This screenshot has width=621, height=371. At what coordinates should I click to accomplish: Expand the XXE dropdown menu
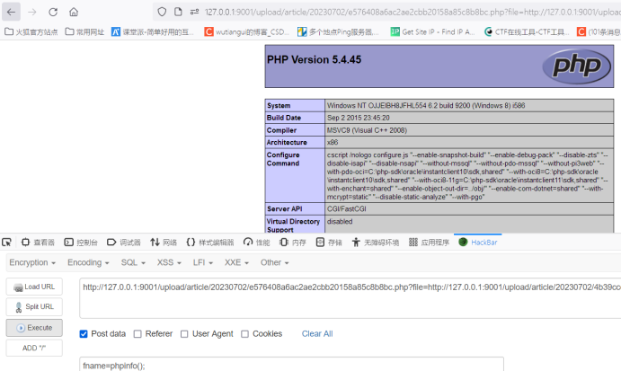coord(236,262)
